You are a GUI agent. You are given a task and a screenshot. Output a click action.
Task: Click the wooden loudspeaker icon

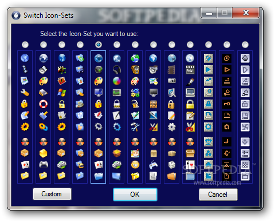point(135,70)
